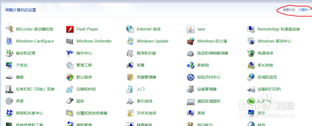
Task: Open the Windows Update icon
Action: point(130,41)
